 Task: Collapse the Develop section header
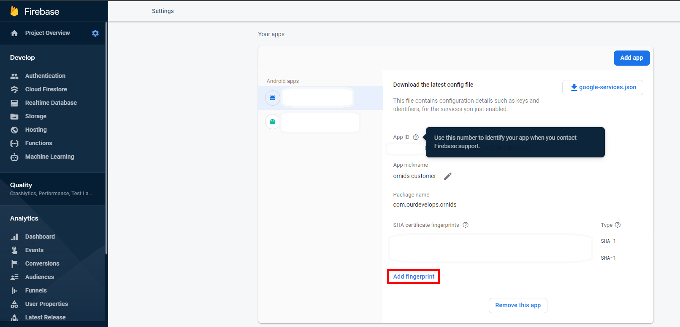pyautogui.click(x=22, y=58)
